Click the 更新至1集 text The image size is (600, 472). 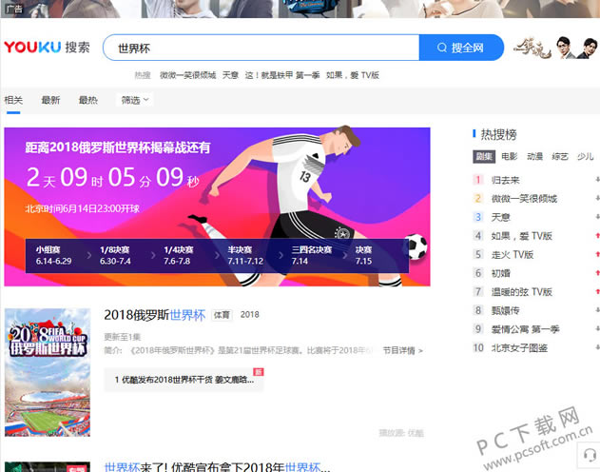[x=123, y=337]
